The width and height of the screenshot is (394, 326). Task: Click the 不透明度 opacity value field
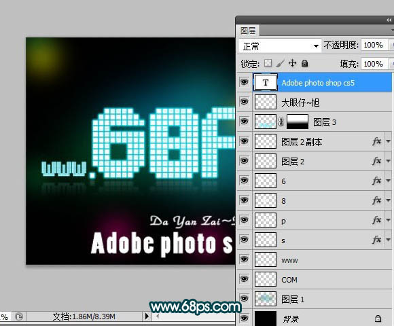[374, 45]
